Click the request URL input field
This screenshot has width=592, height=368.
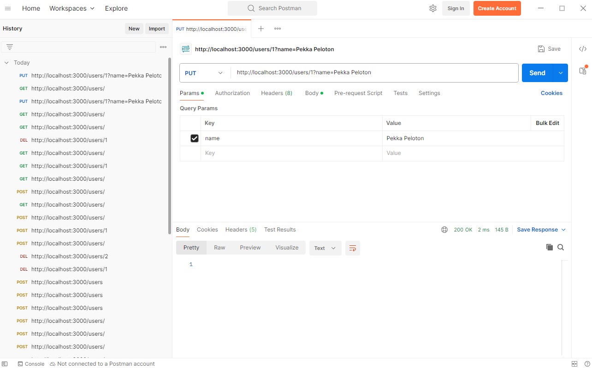[373, 73]
